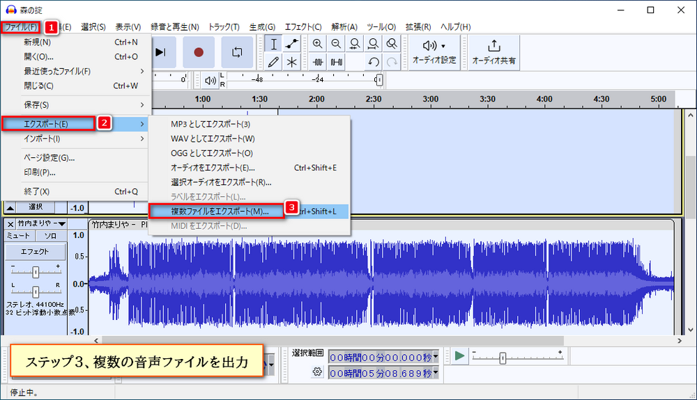Click the オーディオ共有 share icon

click(493, 51)
